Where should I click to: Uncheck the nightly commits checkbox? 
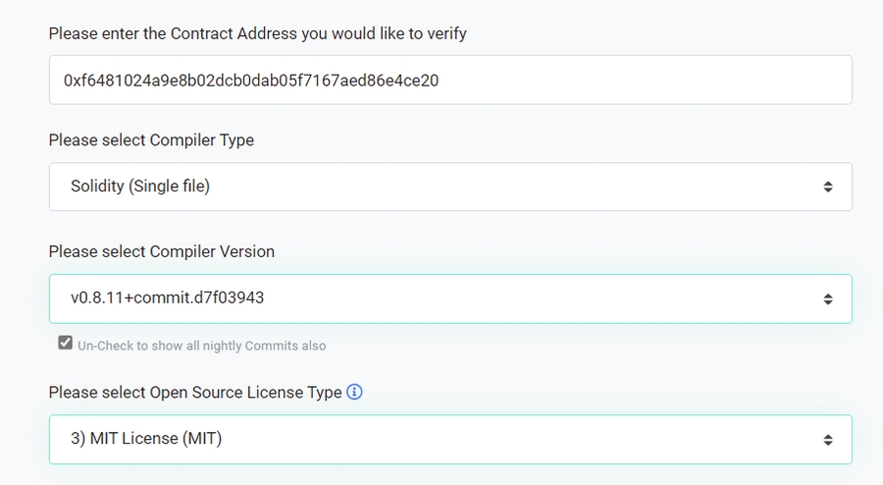tap(65, 344)
